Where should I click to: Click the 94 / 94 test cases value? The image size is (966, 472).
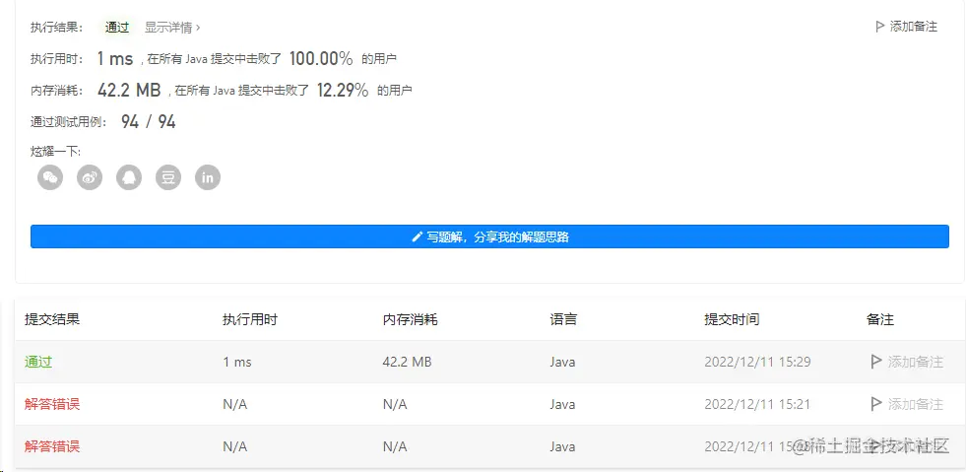pyautogui.click(x=149, y=121)
